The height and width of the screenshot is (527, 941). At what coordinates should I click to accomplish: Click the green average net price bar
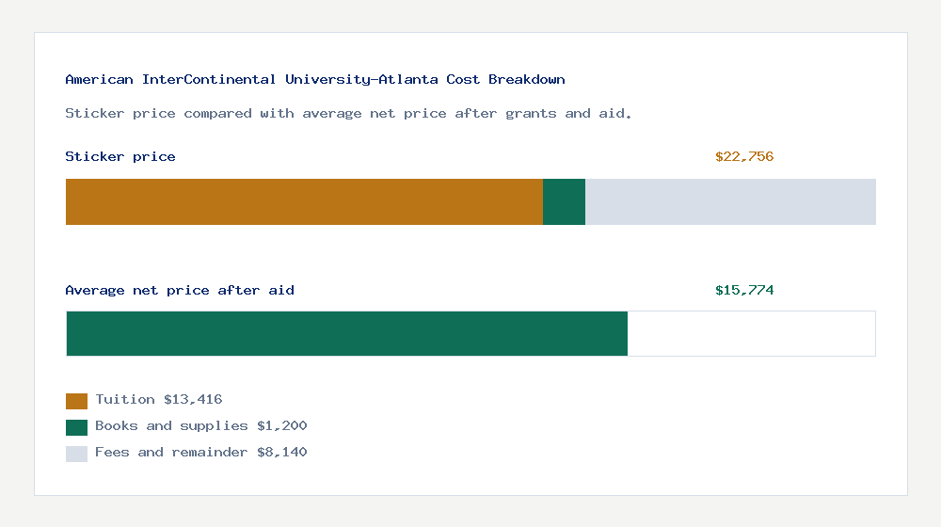click(347, 334)
